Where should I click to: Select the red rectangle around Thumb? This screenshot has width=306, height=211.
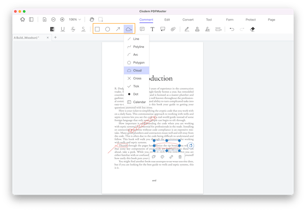point(122,146)
